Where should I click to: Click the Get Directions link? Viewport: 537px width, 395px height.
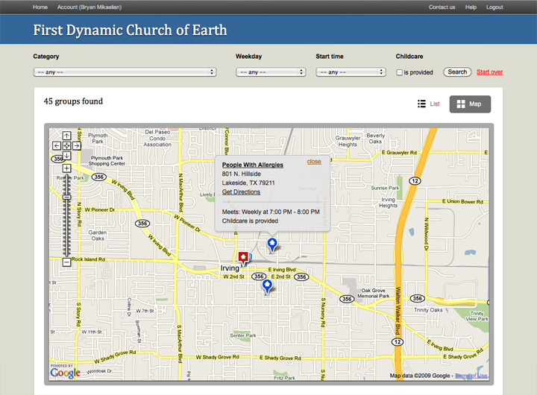pyautogui.click(x=241, y=192)
